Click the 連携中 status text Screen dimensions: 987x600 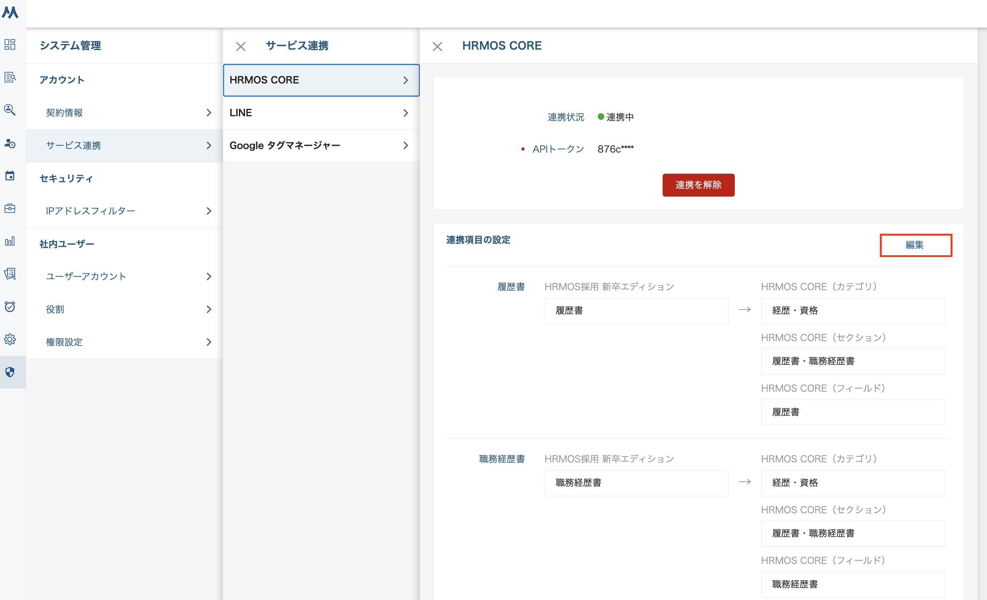(x=620, y=117)
